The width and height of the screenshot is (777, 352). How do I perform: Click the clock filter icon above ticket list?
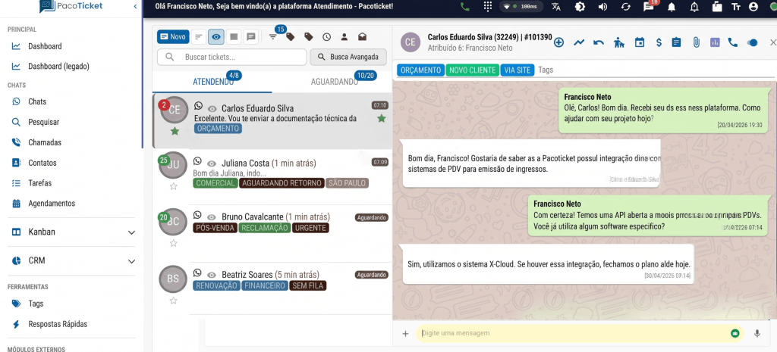tap(326, 36)
